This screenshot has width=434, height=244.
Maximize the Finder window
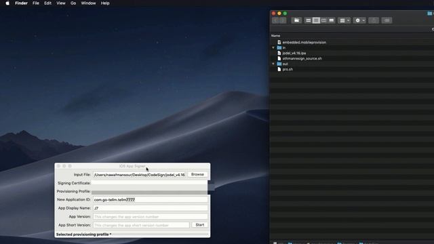(285, 14)
